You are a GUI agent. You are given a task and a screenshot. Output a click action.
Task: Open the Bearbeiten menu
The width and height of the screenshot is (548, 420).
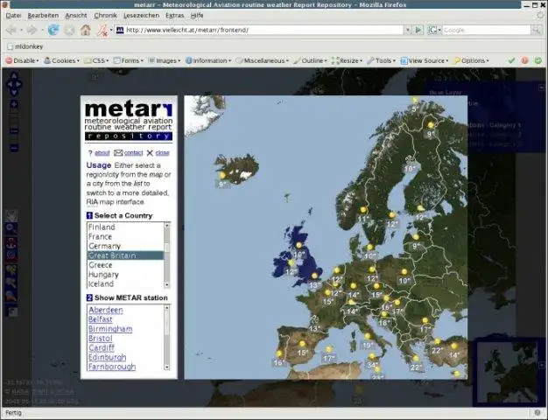[x=43, y=16]
